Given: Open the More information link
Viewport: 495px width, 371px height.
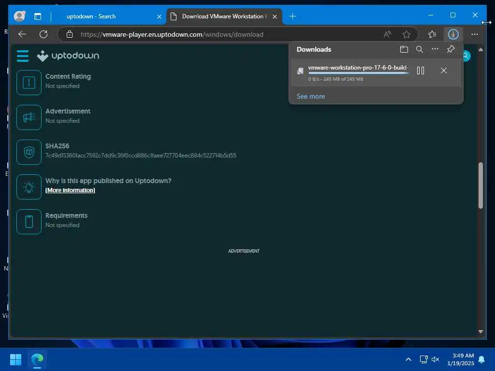Looking at the screenshot, I should point(70,190).
